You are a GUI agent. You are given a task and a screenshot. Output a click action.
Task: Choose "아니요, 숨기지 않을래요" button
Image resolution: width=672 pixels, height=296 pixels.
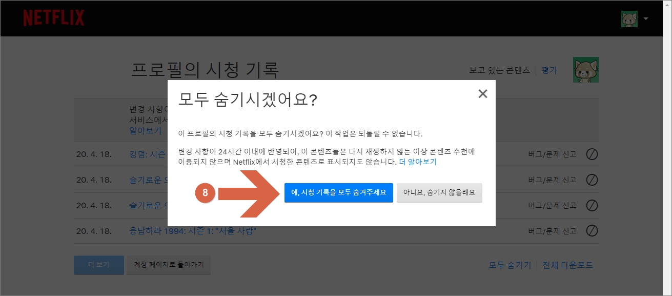[x=439, y=193]
